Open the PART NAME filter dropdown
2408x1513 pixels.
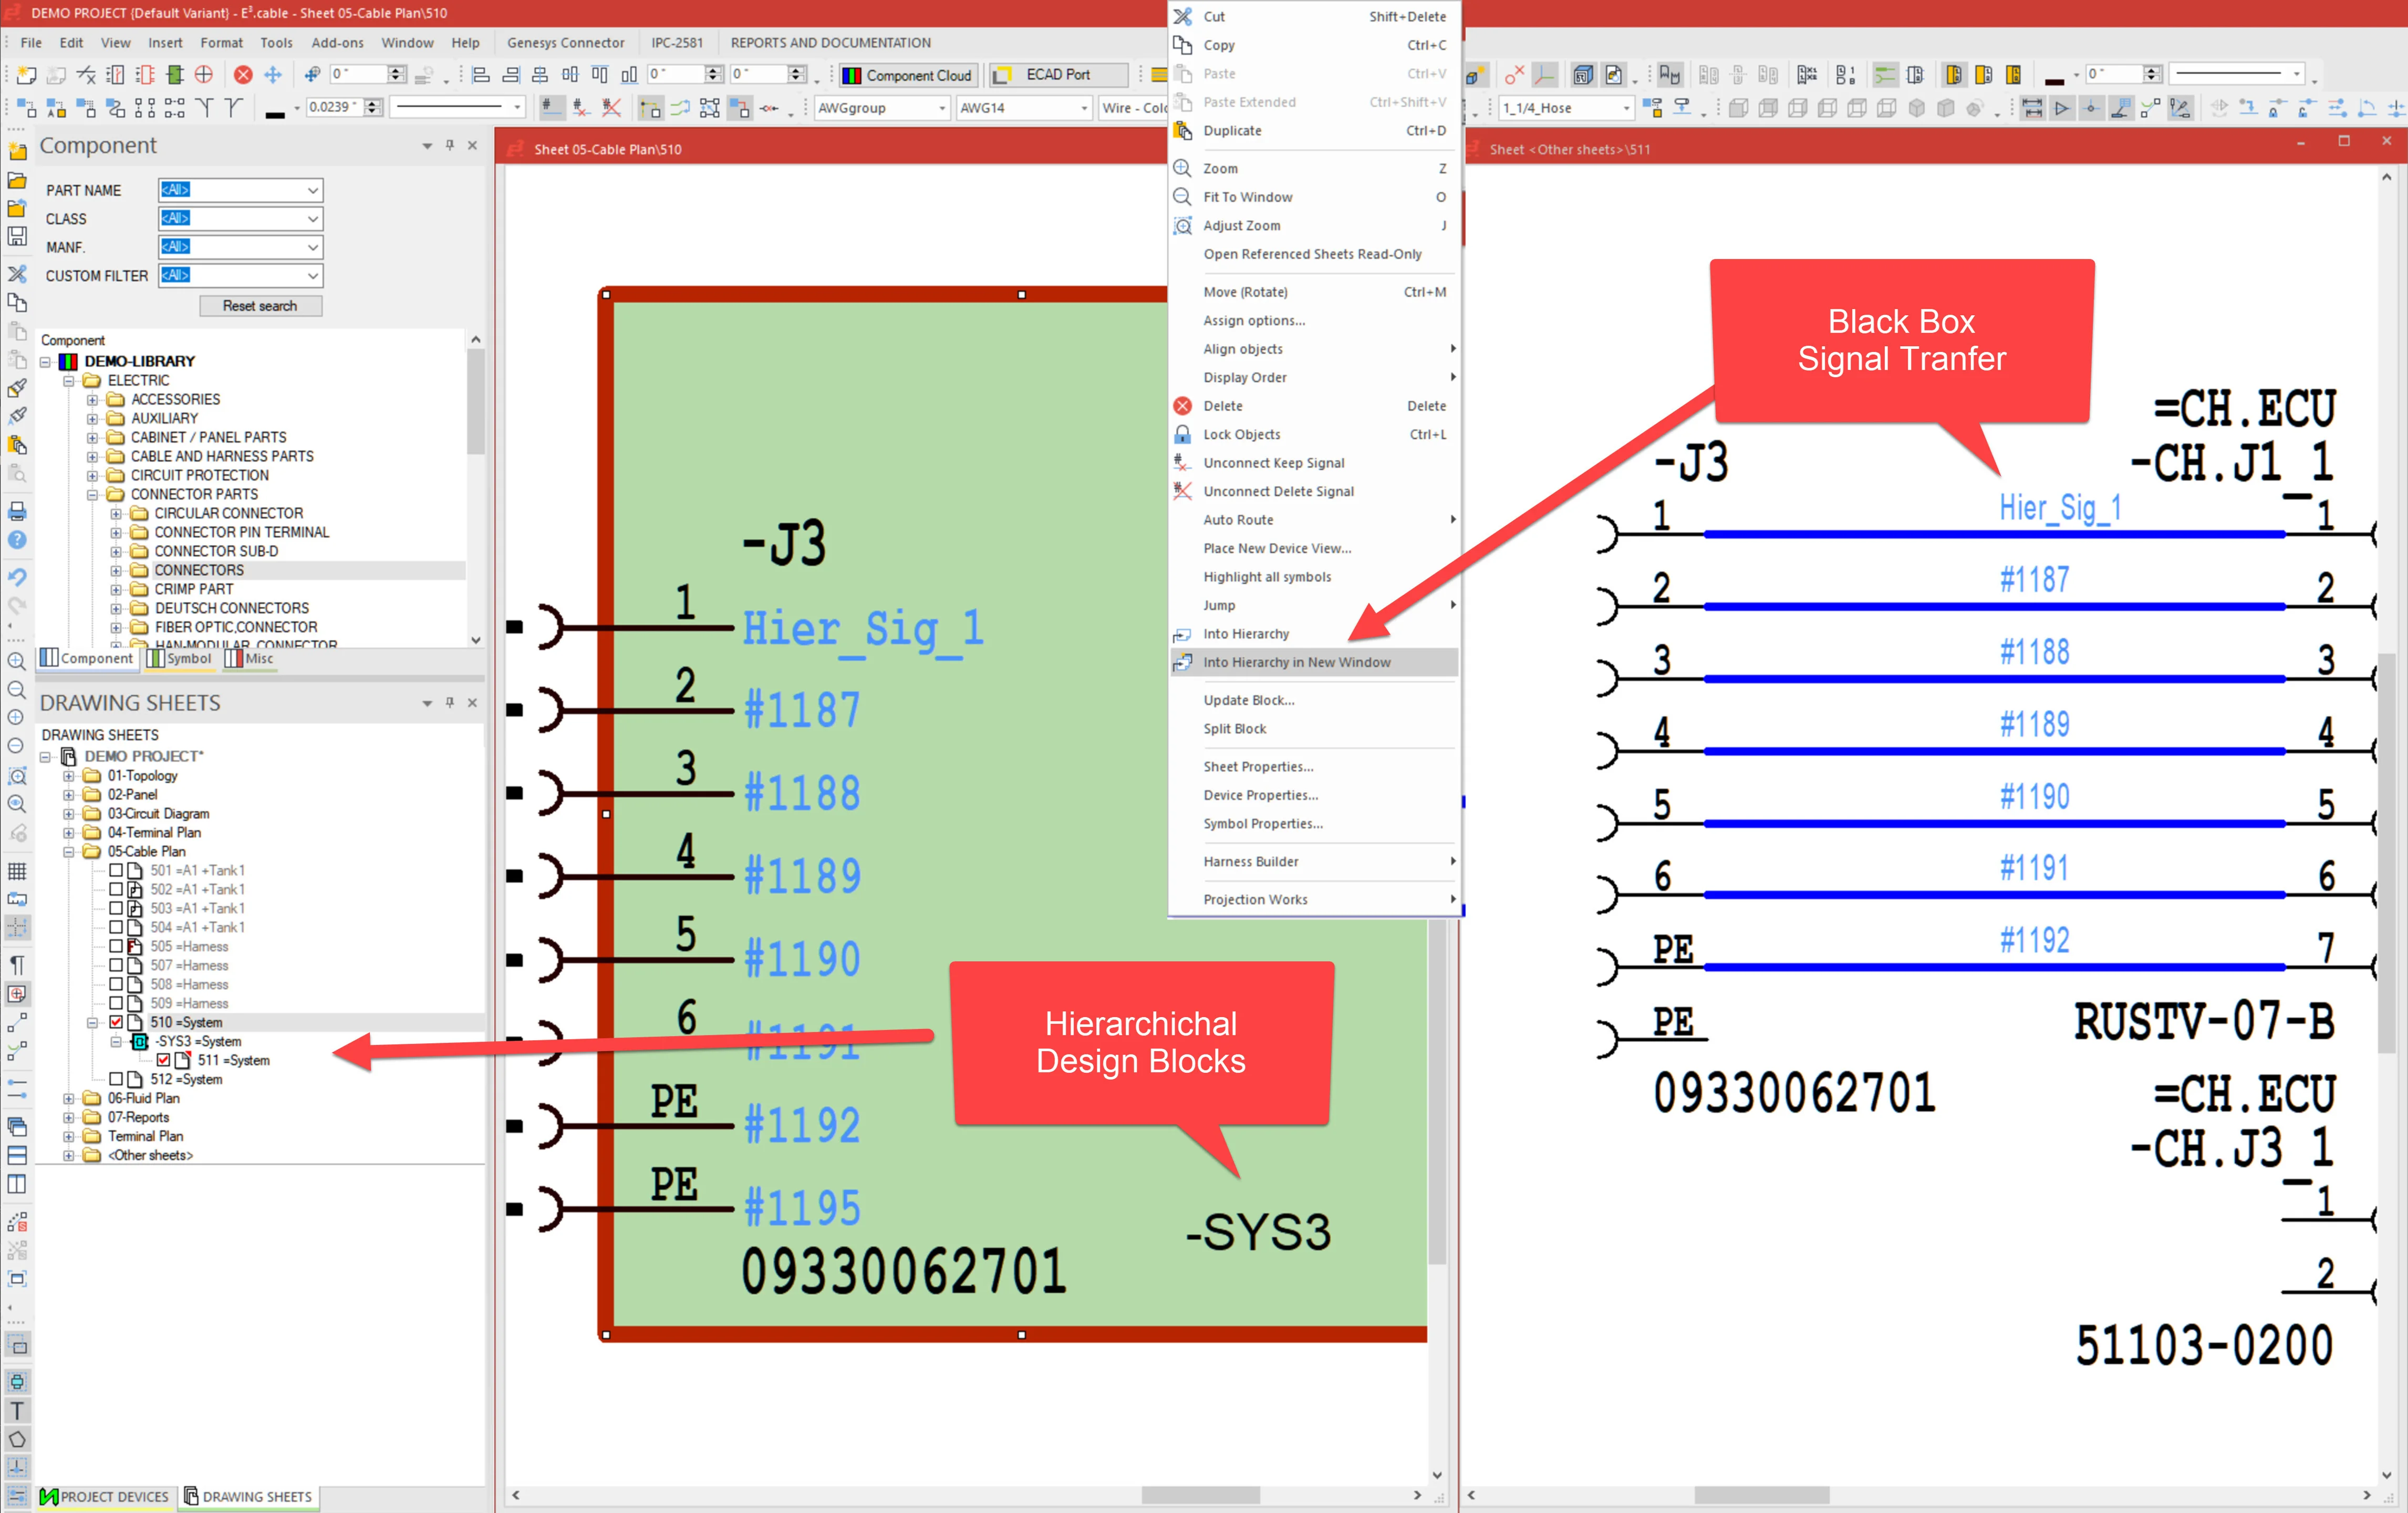point(312,190)
